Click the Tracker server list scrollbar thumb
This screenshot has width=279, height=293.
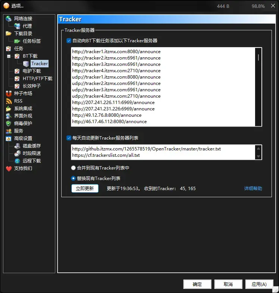[x=258, y=57]
